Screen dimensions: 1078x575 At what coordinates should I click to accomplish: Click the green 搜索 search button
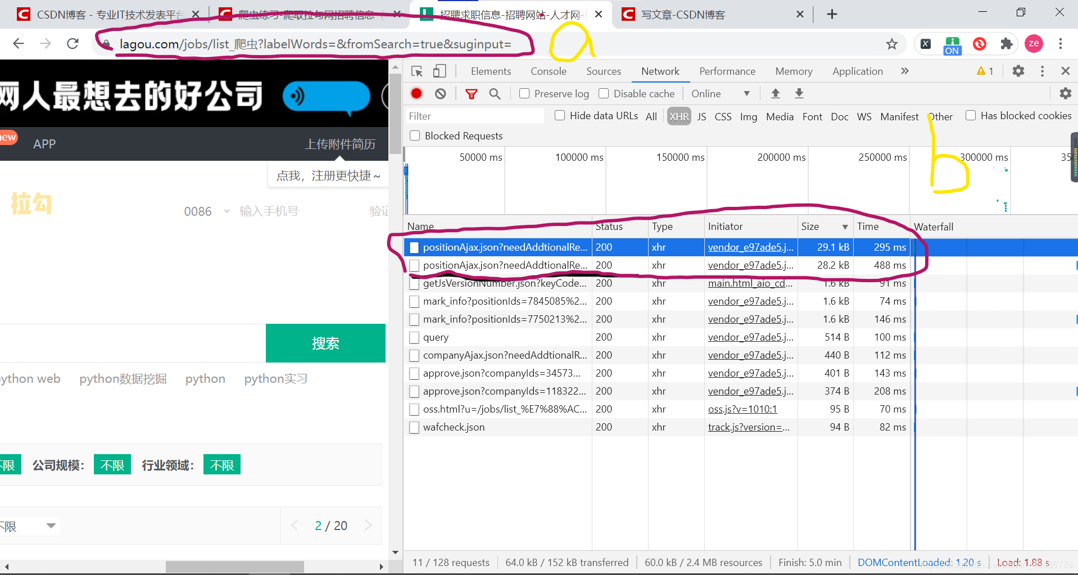pos(325,343)
